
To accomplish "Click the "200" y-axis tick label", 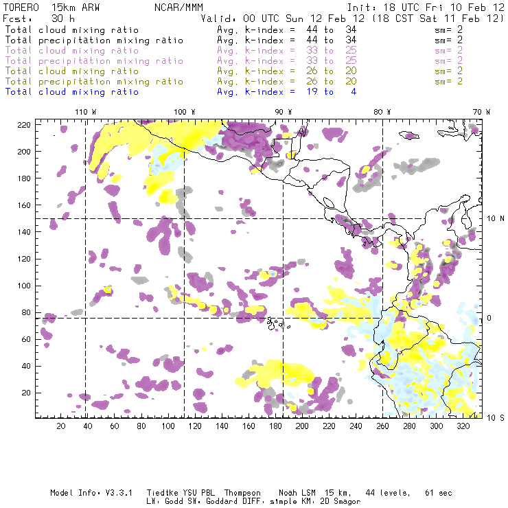I will (x=24, y=152).
